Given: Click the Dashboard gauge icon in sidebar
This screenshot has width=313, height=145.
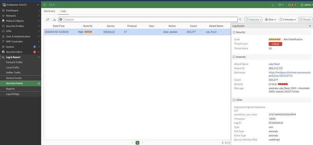Looking at the screenshot, I should pyautogui.click(x=3, y=10).
